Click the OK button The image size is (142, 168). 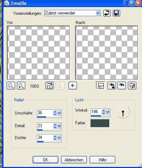tap(45, 160)
